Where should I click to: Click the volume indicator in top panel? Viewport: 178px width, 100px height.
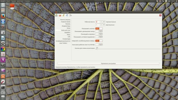coord(169,1)
